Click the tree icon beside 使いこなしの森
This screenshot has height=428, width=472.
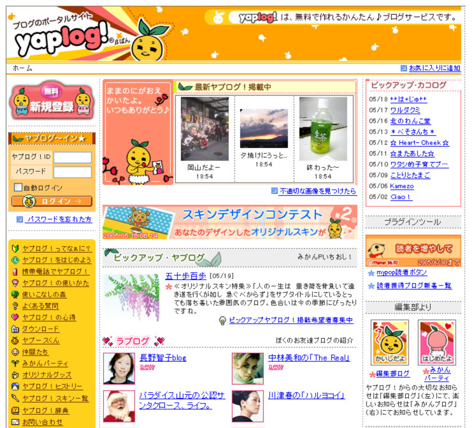click(x=15, y=294)
